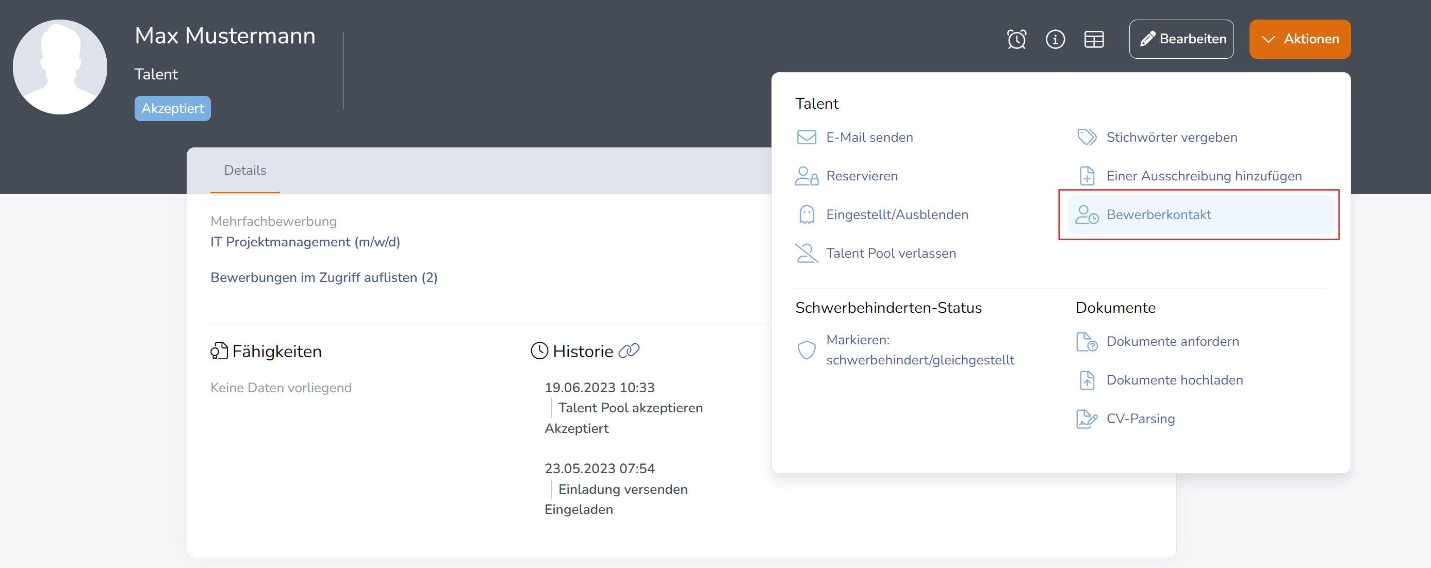Viewport: 1431px width, 568px height.
Task: Choose Talent Pool verlassen
Action: tap(891, 253)
